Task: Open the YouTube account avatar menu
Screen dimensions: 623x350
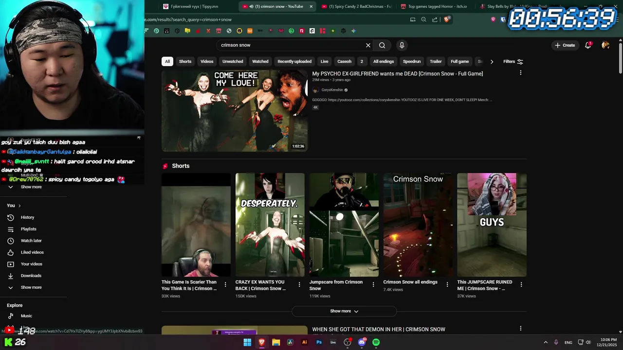Action: [605, 45]
